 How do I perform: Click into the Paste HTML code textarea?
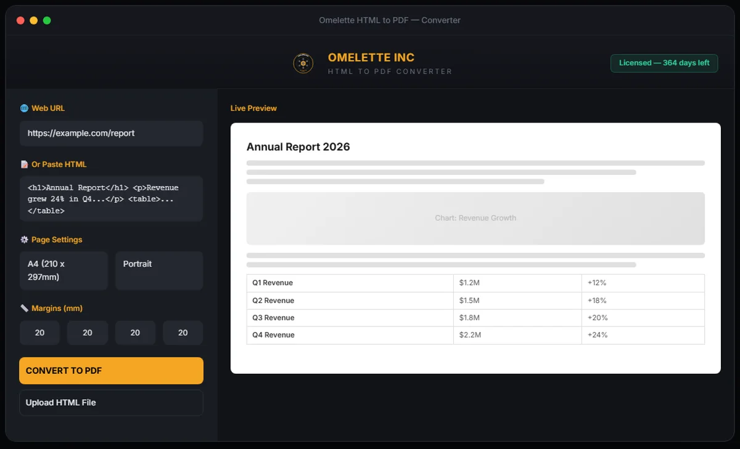pos(111,199)
